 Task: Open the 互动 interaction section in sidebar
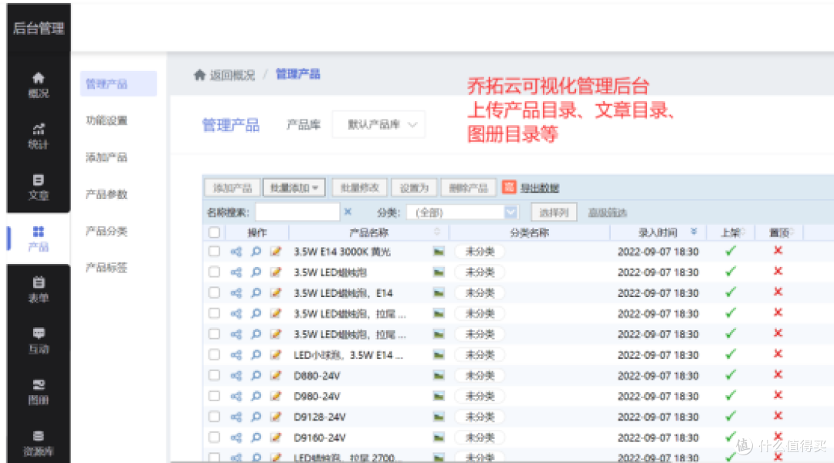coord(39,341)
